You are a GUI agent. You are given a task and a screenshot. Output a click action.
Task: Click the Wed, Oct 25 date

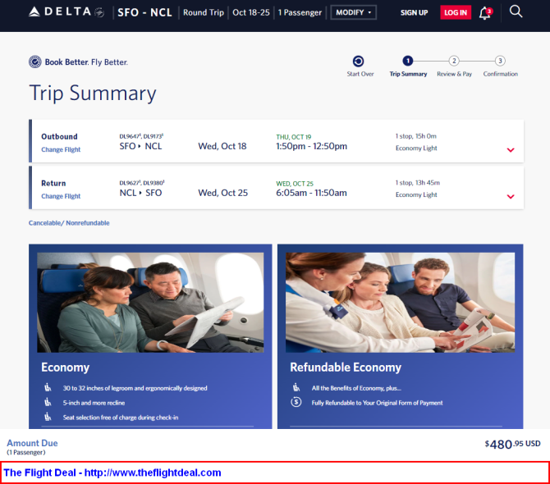click(x=223, y=193)
